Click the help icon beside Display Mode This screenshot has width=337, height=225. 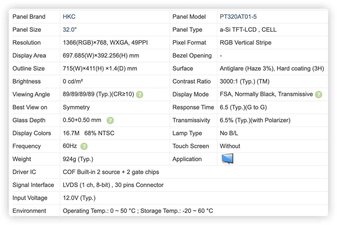(319, 95)
